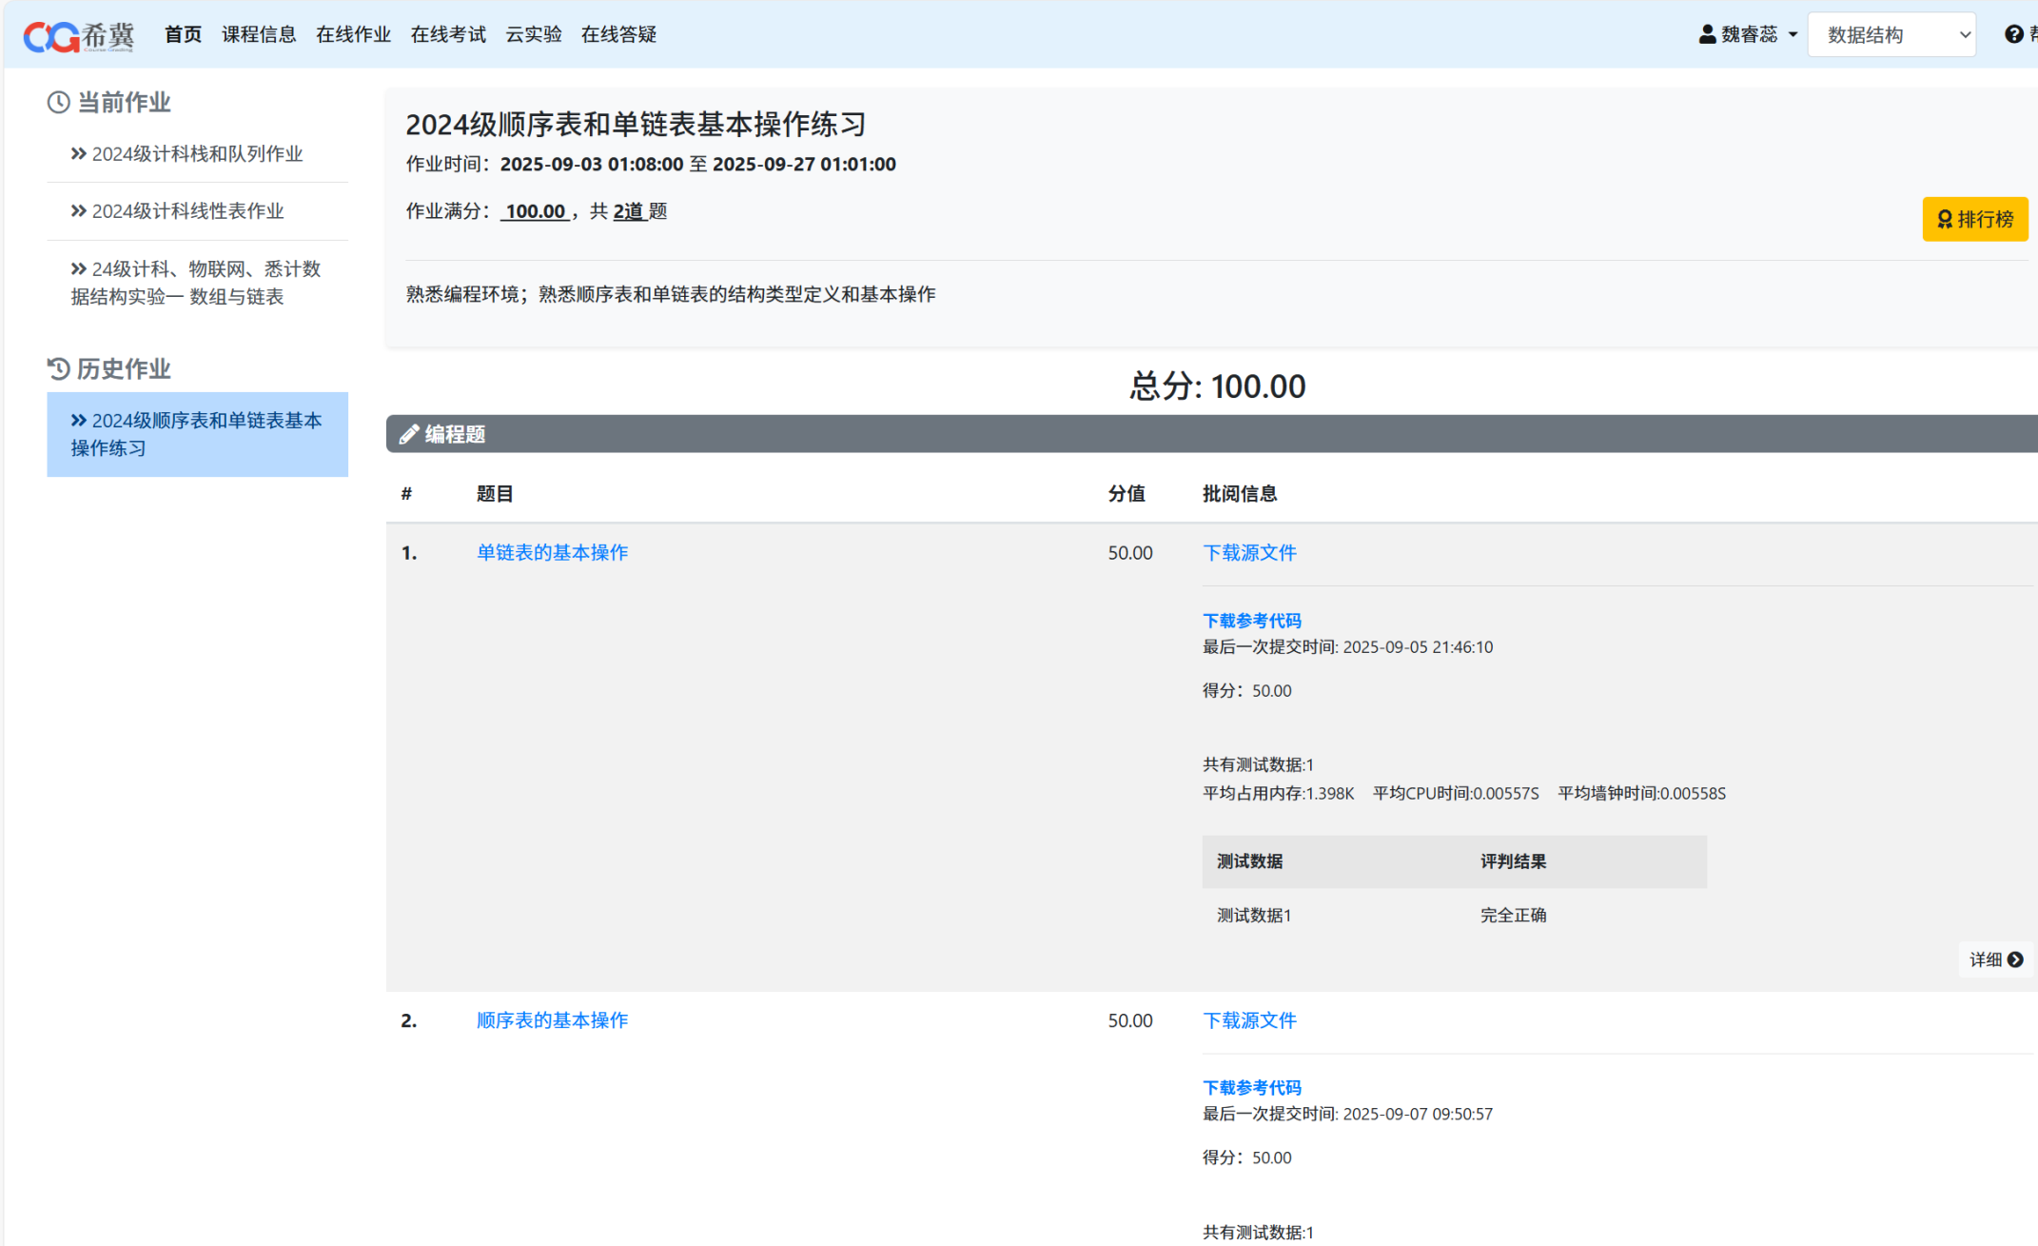Click the pencil icon in 编程题 header
The width and height of the screenshot is (2038, 1246).
[x=409, y=434]
